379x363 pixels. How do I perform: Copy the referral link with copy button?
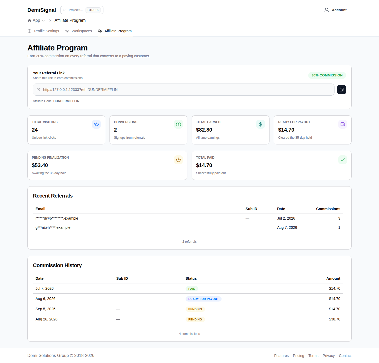pyautogui.click(x=342, y=90)
